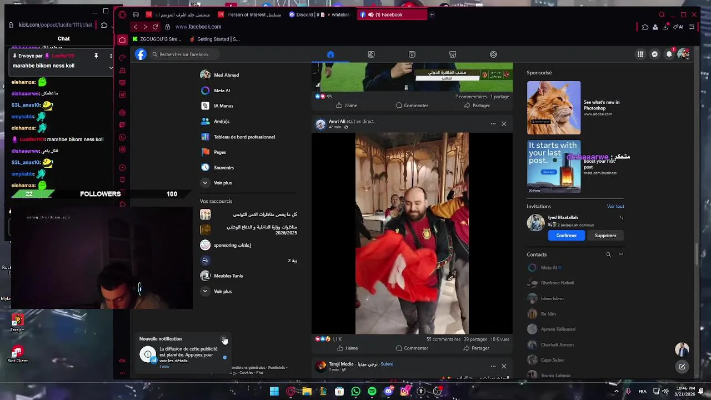Go back with the browser back arrow
This screenshot has height=400, width=711.
point(135,27)
